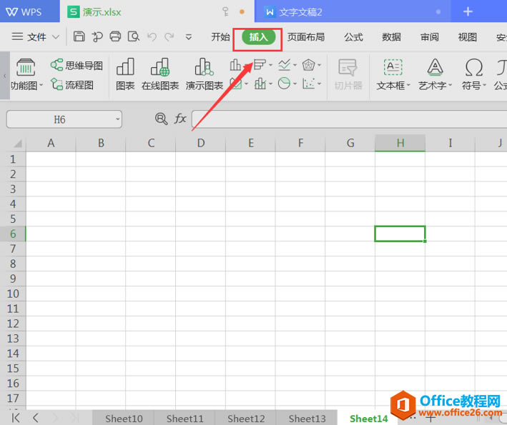
Task: Switch to Sheet12 tab
Action: [x=246, y=419]
